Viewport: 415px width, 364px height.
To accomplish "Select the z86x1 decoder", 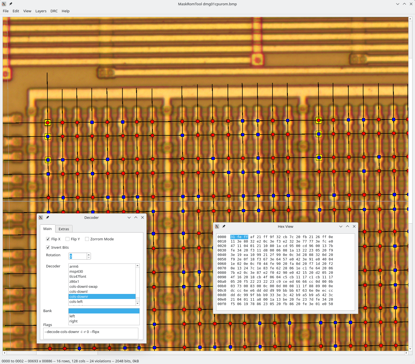I will [x=102, y=281].
